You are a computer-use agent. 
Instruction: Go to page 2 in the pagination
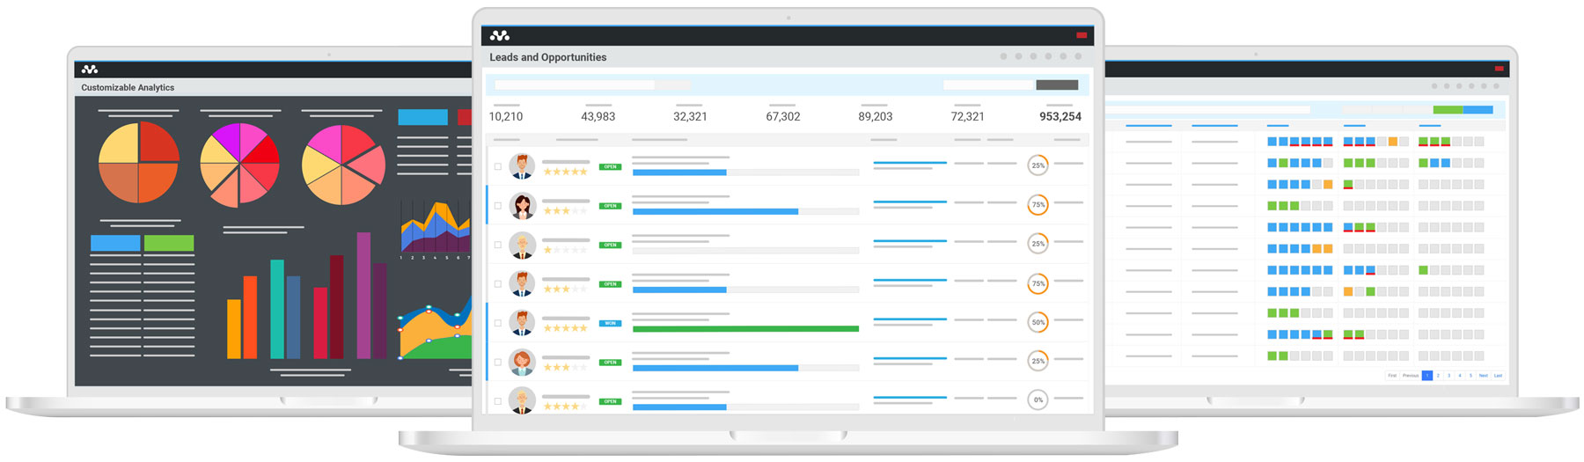tap(1438, 376)
